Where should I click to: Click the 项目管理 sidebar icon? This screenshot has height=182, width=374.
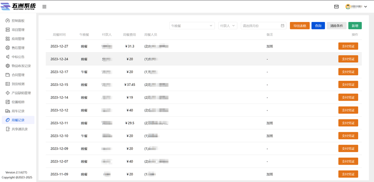[x=7, y=29]
